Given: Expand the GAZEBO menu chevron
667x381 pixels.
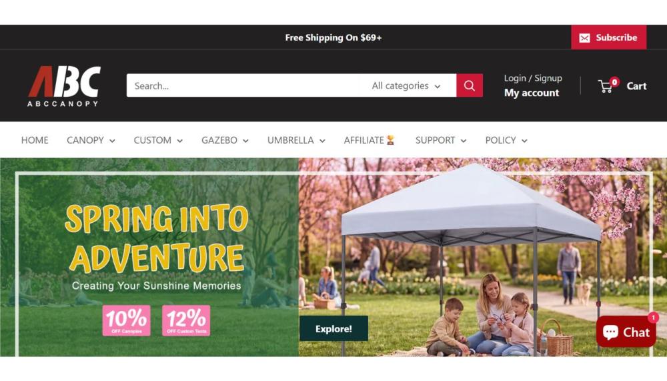Looking at the screenshot, I should coord(245,141).
